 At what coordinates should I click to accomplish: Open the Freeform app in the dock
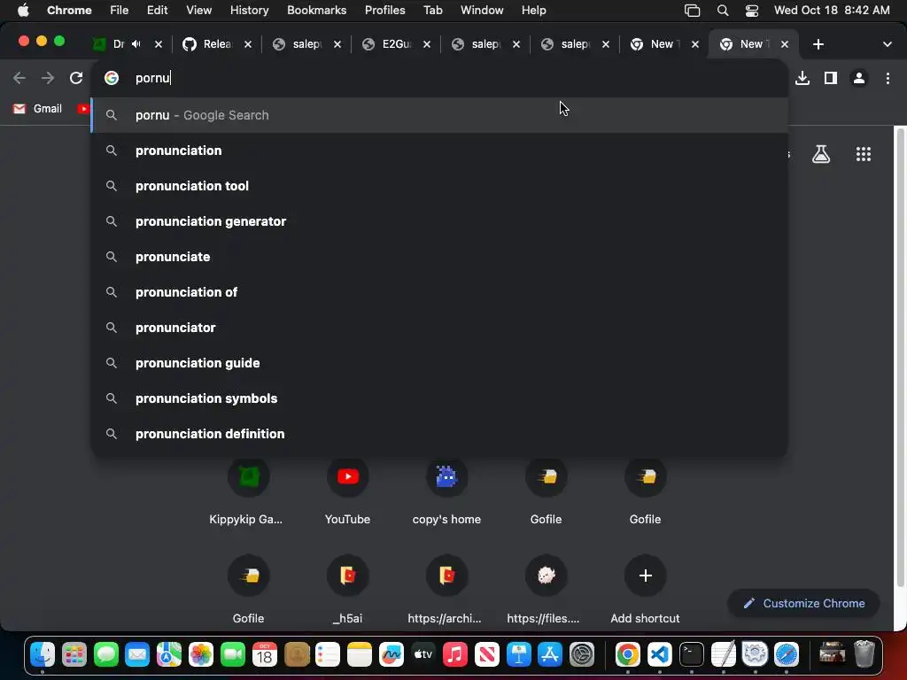(391, 654)
